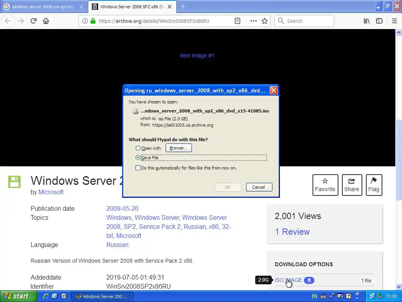The width and height of the screenshot is (402, 302).
Task: Click the vertical scrollbar thumb
Action: point(398,159)
